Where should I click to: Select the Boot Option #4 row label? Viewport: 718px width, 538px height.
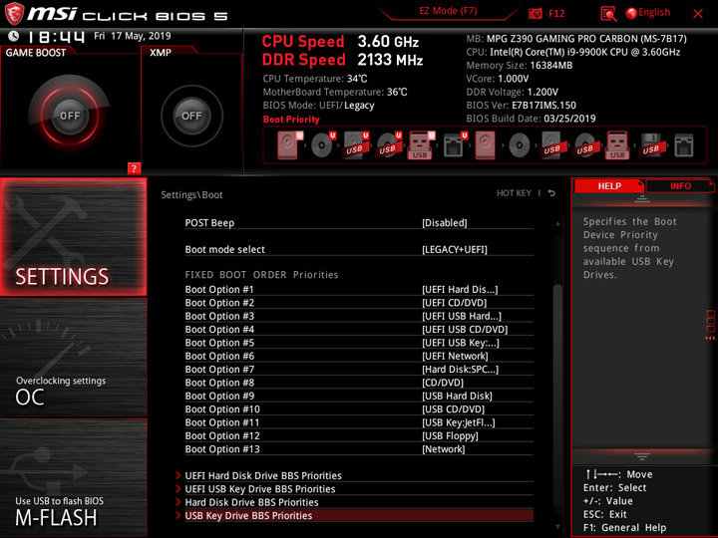point(219,330)
